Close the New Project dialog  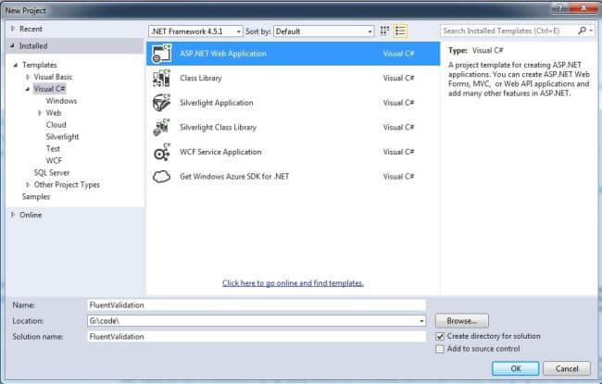[x=583, y=7]
